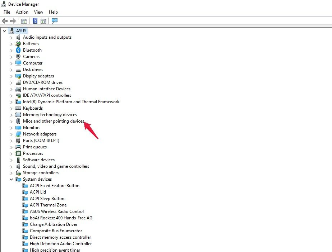Viewport: 332px width, 252px height.
Task: Open the Action menu
Action: 22,12
